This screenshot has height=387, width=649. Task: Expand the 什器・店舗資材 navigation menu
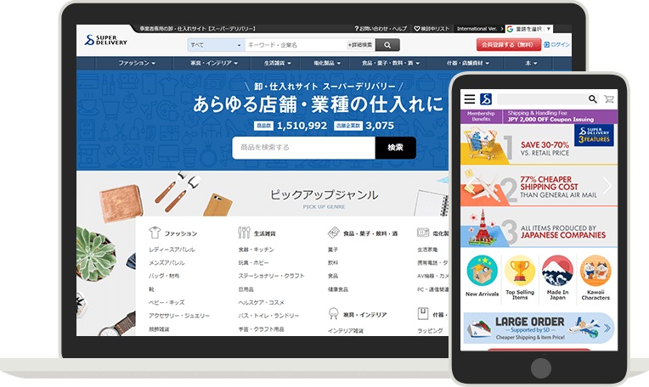tap(468, 64)
